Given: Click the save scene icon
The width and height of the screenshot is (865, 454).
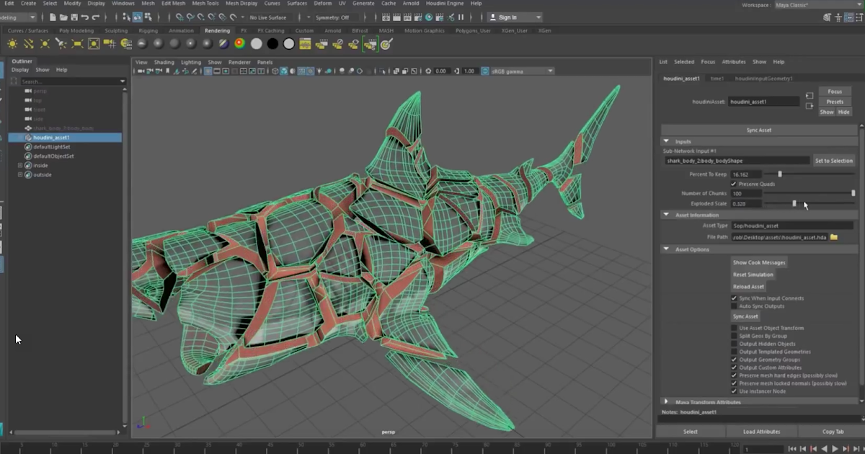Looking at the screenshot, I should (x=75, y=17).
